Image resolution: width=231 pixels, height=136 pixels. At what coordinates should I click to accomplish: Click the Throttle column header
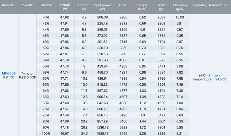coord(46,5)
